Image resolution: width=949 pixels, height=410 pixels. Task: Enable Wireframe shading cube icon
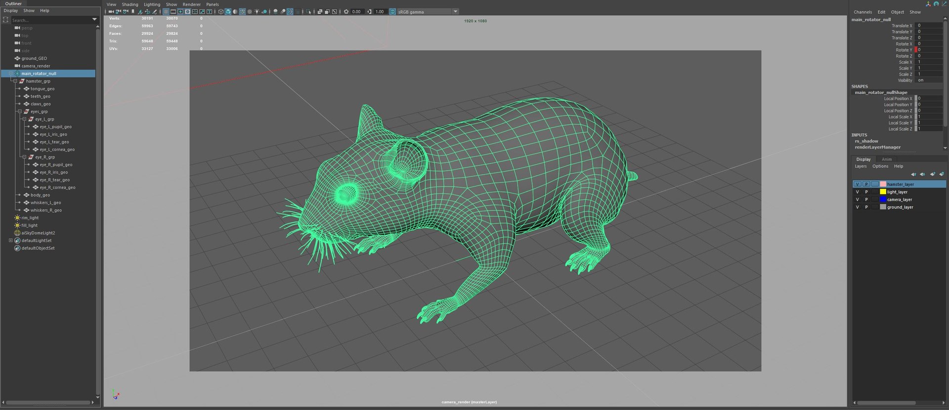point(221,11)
